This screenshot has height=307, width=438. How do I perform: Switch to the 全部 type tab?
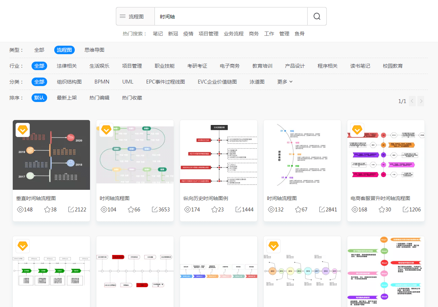[x=39, y=50]
